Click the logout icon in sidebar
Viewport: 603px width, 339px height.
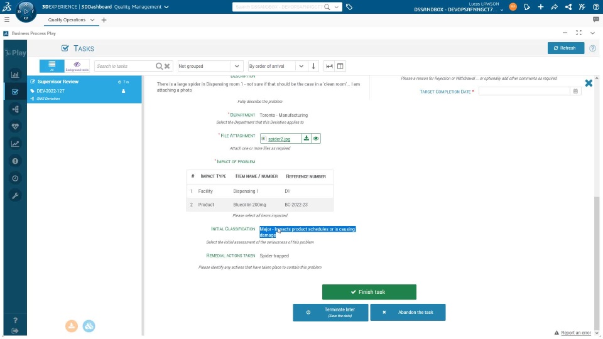[x=15, y=331]
